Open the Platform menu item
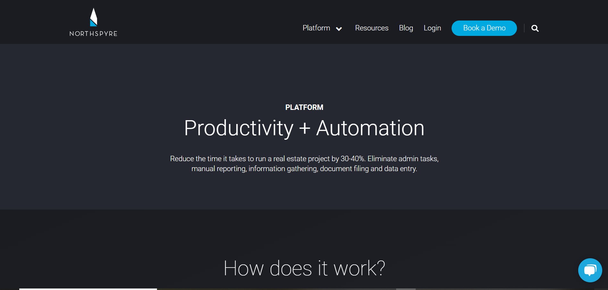 (316, 28)
